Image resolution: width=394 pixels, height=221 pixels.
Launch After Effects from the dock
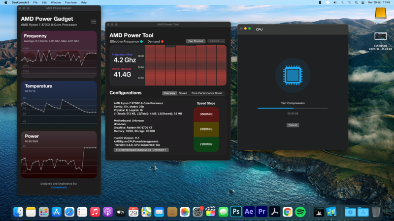click(249, 212)
